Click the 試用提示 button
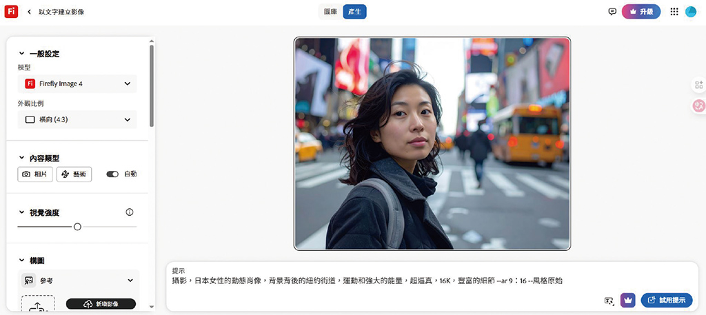The width and height of the screenshot is (706, 315). (x=666, y=301)
